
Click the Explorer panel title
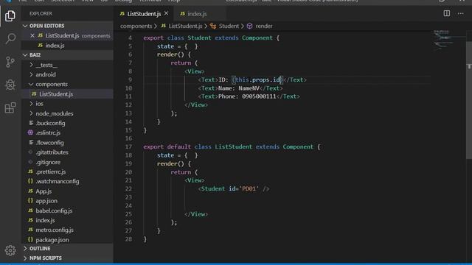click(x=41, y=13)
